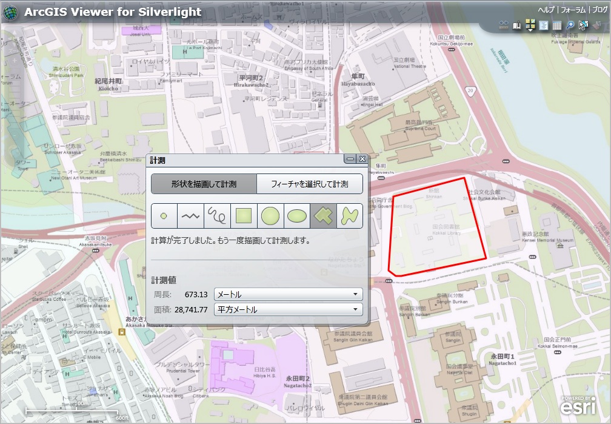Select the point measurement shape
611x424 pixels.
164,216
